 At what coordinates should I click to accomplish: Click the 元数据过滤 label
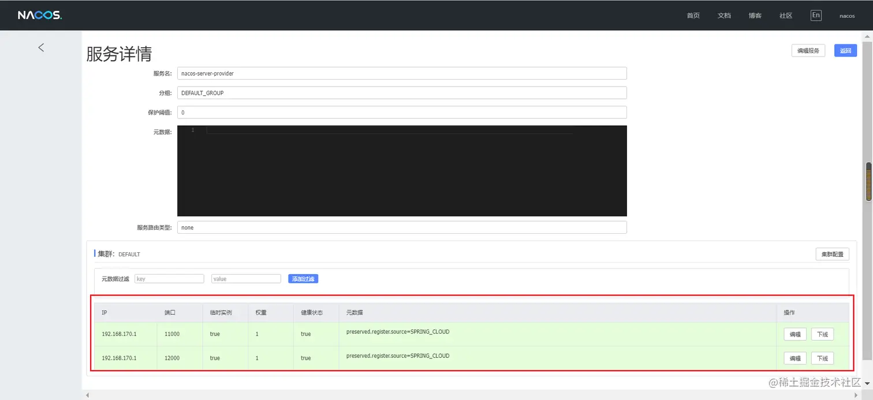[115, 279]
